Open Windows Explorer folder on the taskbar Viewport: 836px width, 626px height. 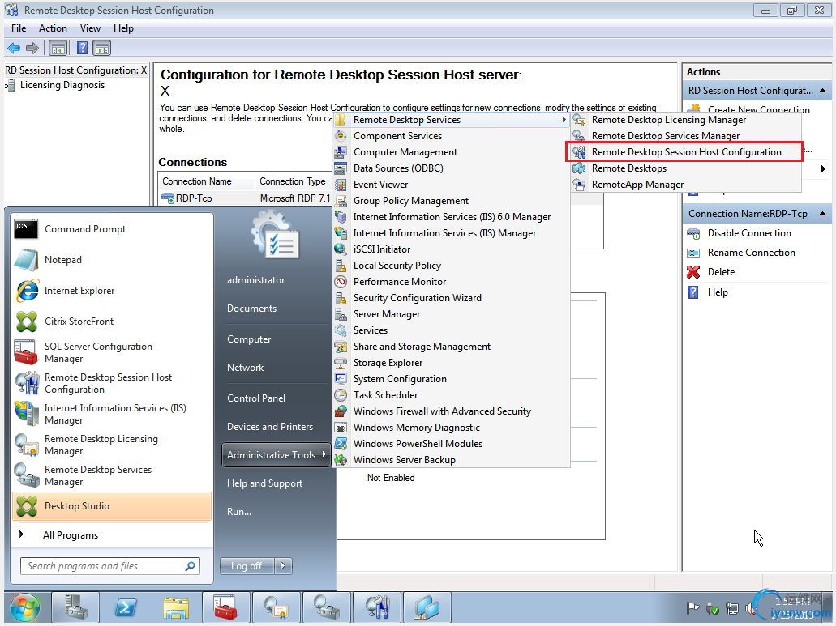coord(176,607)
